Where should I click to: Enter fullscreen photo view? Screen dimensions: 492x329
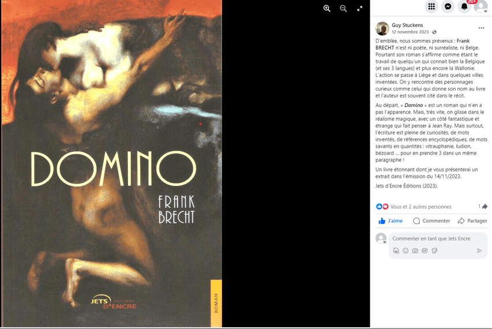pyautogui.click(x=359, y=9)
